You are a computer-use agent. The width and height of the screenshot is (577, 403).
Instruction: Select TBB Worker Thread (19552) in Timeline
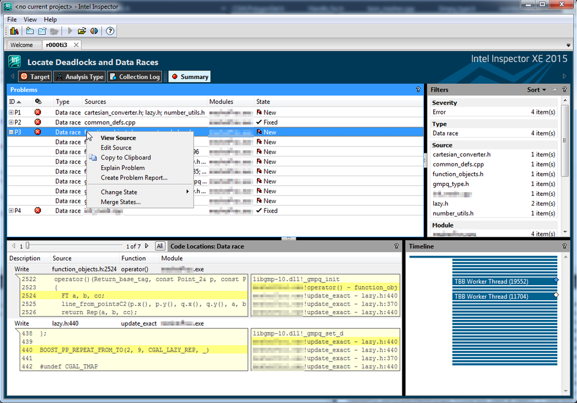point(504,281)
